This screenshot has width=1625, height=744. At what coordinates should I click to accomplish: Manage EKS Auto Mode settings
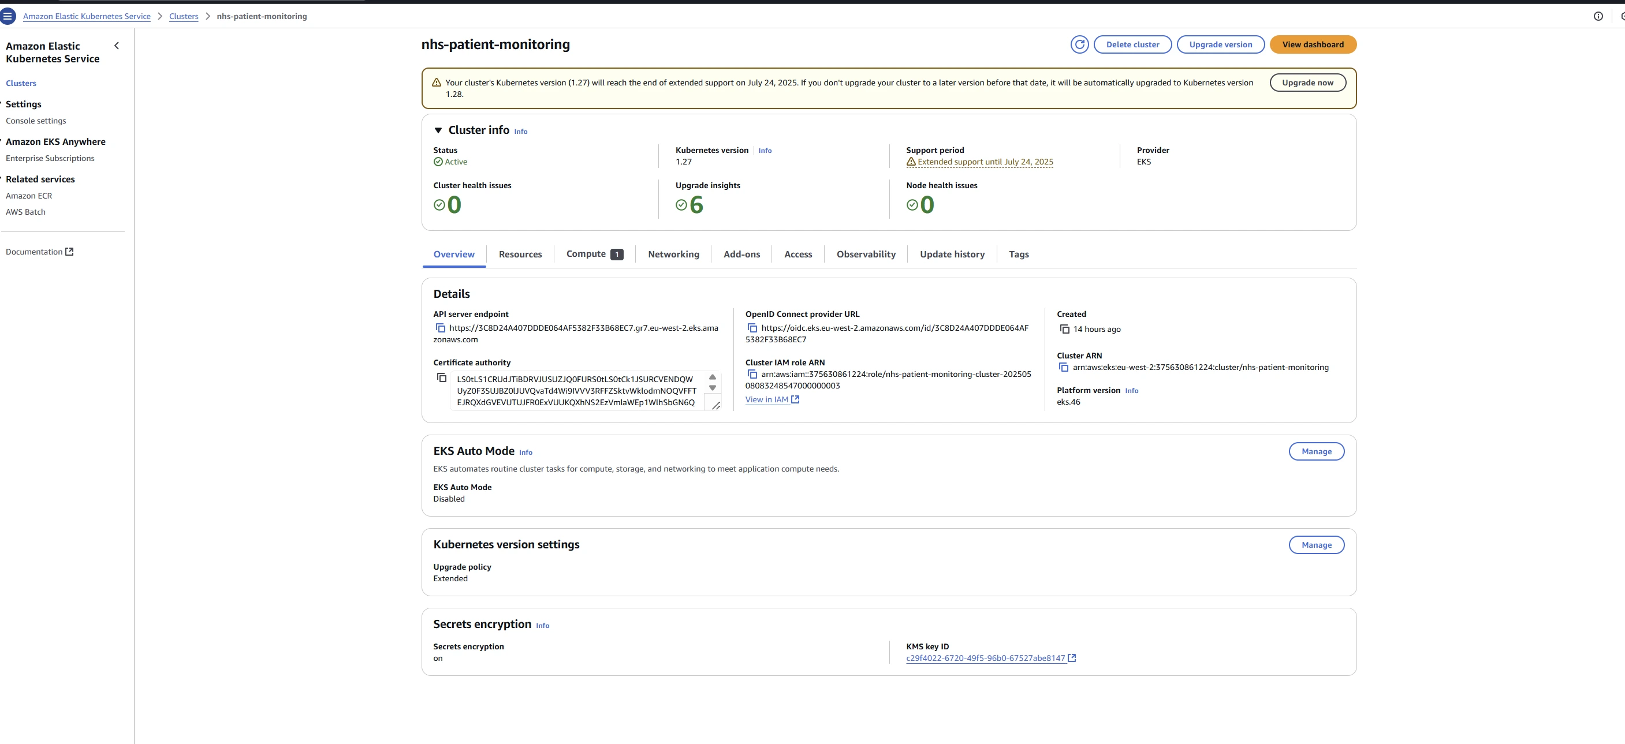click(x=1316, y=451)
